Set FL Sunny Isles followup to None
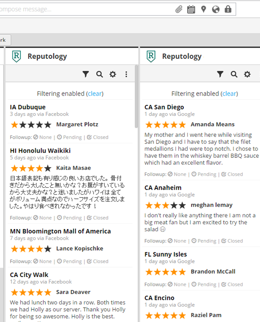 click(177, 284)
